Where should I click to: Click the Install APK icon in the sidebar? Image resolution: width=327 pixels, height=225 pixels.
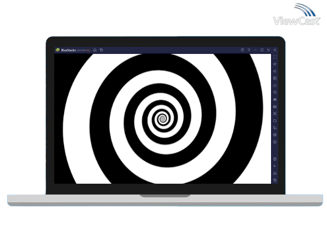click(275, 99)
